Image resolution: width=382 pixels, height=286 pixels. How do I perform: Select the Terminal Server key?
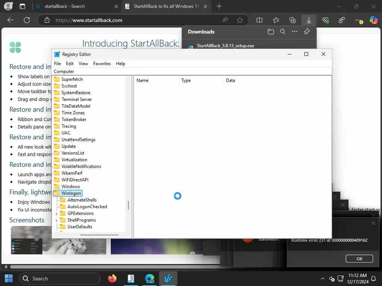coord(76,99)
